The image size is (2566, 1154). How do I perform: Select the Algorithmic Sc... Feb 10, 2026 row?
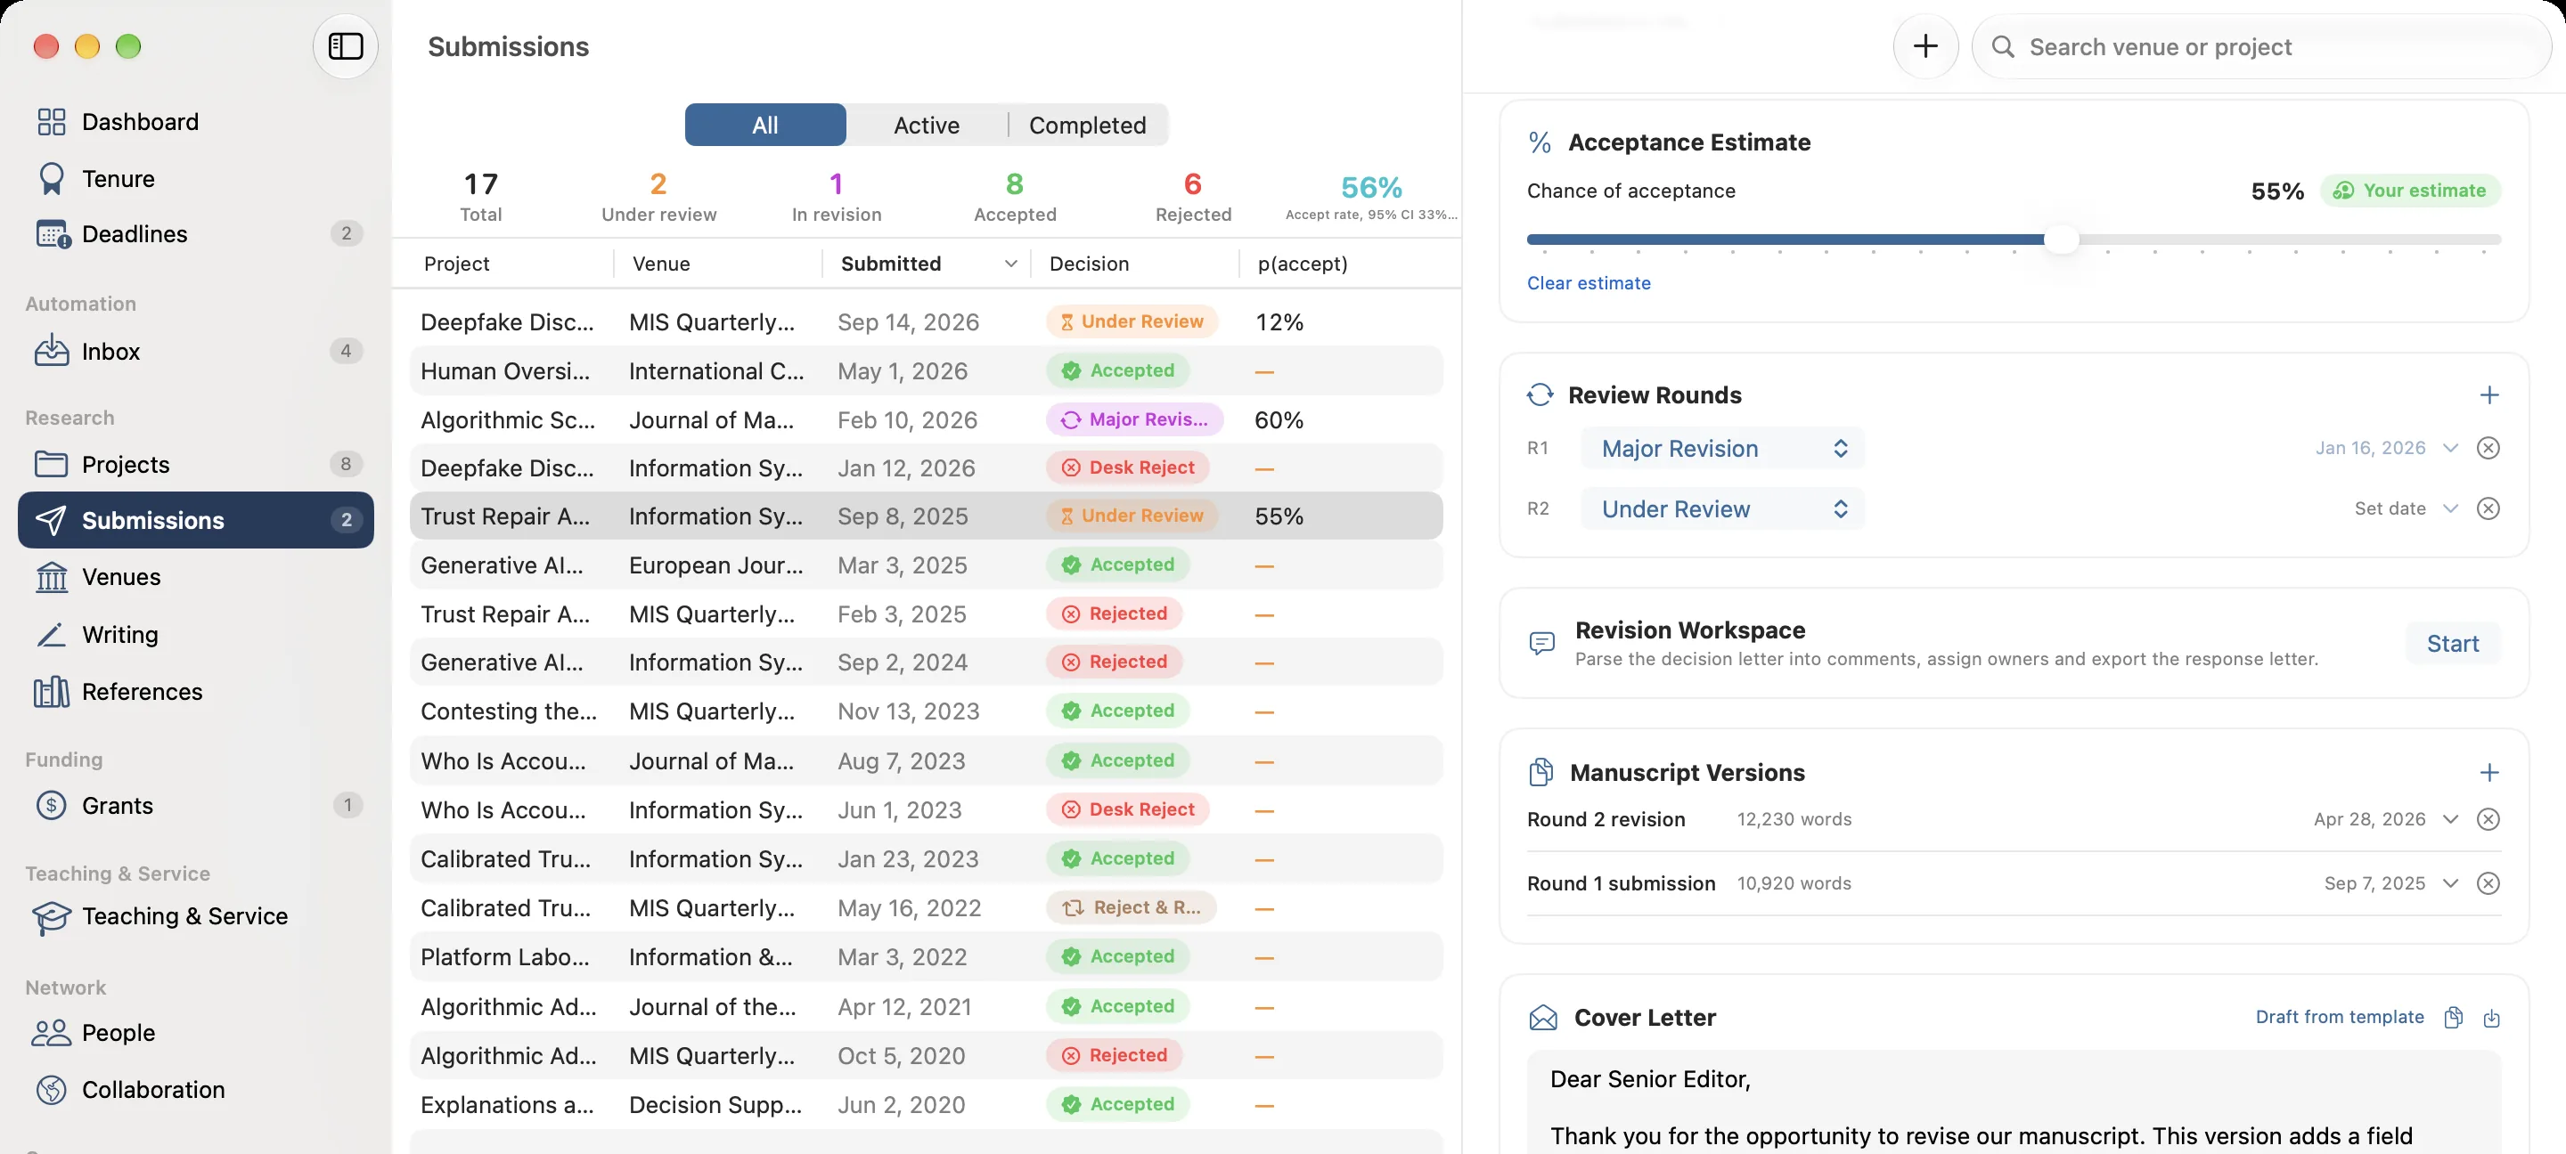(x=926, y=419)
